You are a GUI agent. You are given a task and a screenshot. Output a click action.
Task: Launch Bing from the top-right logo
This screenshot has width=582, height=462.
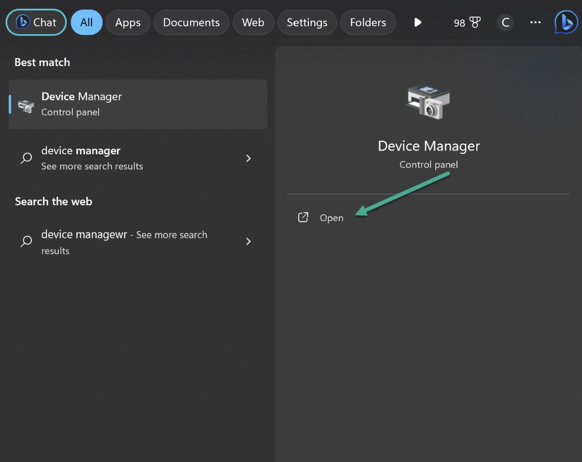[566, 22]
